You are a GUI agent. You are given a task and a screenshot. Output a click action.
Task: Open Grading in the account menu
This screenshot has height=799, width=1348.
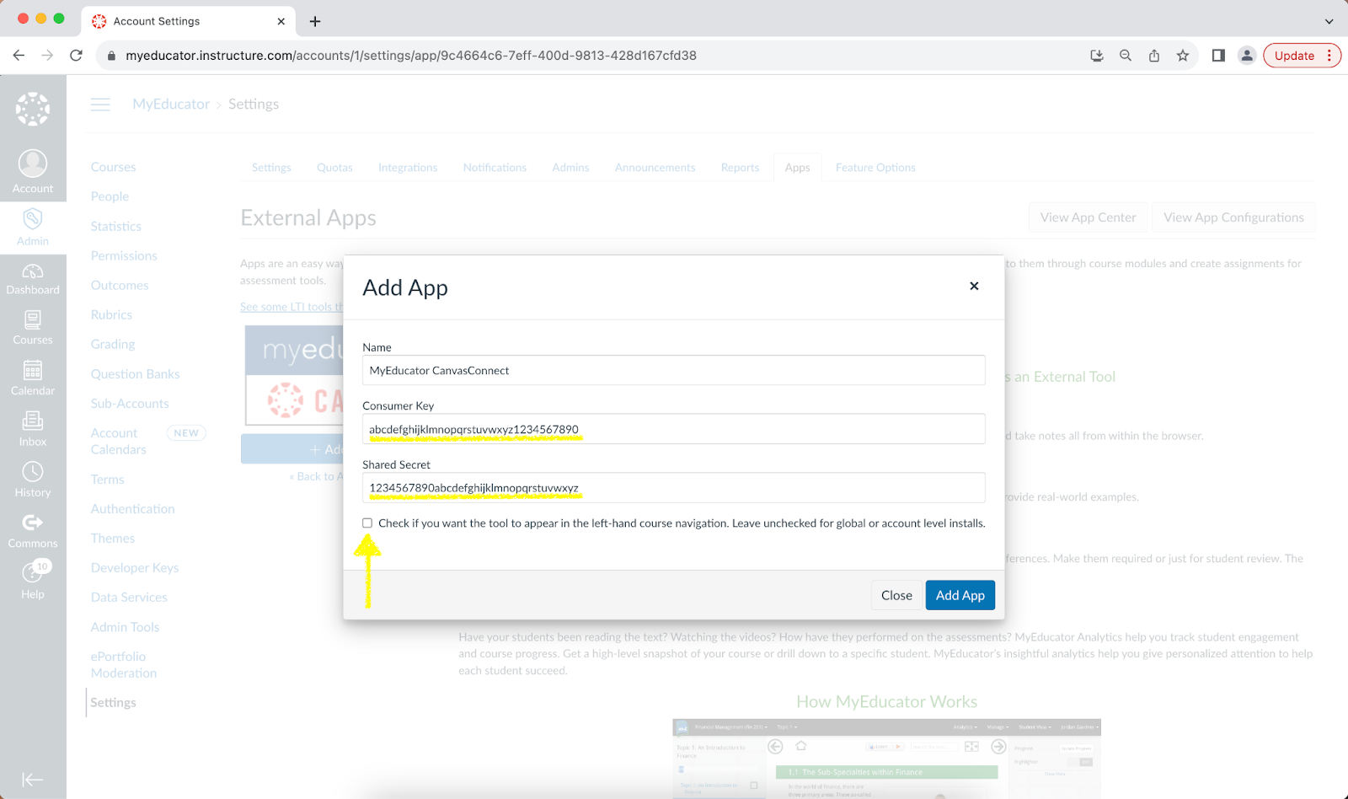pyautogui.click(x=113, y=344)
